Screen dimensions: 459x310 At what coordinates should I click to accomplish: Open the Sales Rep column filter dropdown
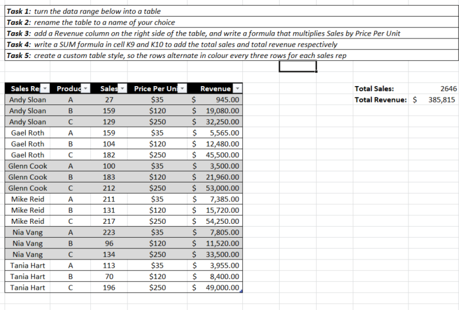click(x=45, y=88)
